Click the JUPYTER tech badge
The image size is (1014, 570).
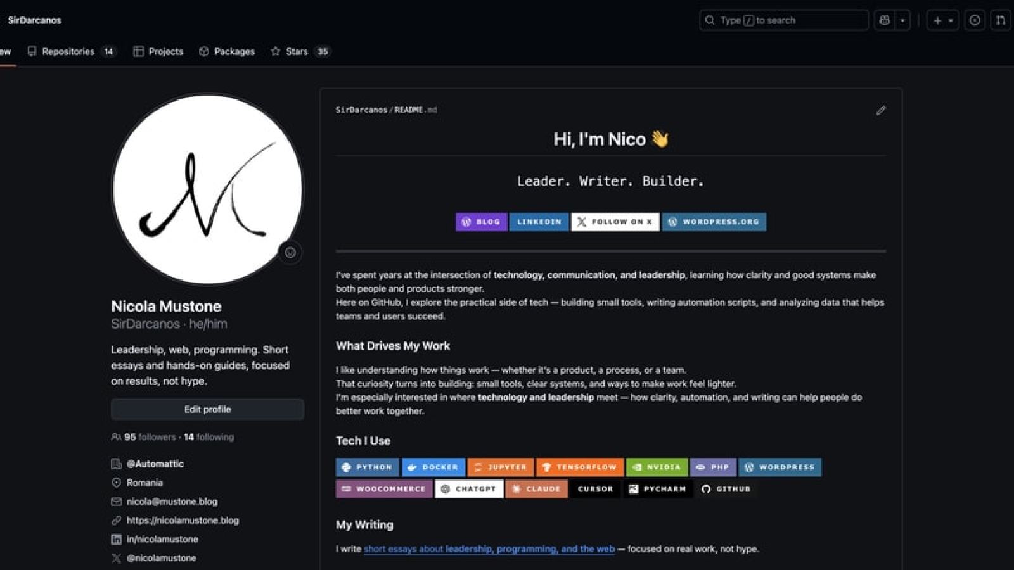pyautogui.click(x=501, y=467)
